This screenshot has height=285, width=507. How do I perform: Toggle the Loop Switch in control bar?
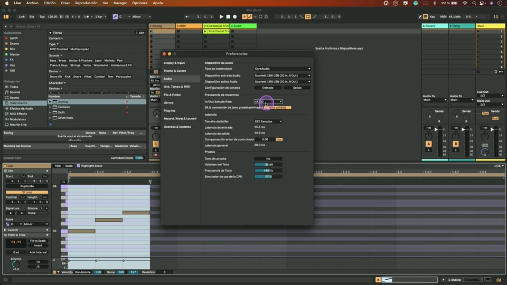[308, 16]
